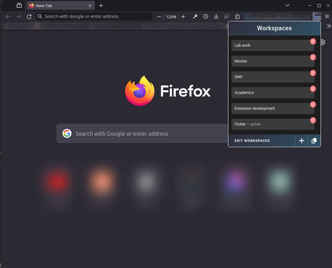The width and height of the screenshot is (332, 268).
Task: Open the Firefox View icon
Action: tap(19, 6)
